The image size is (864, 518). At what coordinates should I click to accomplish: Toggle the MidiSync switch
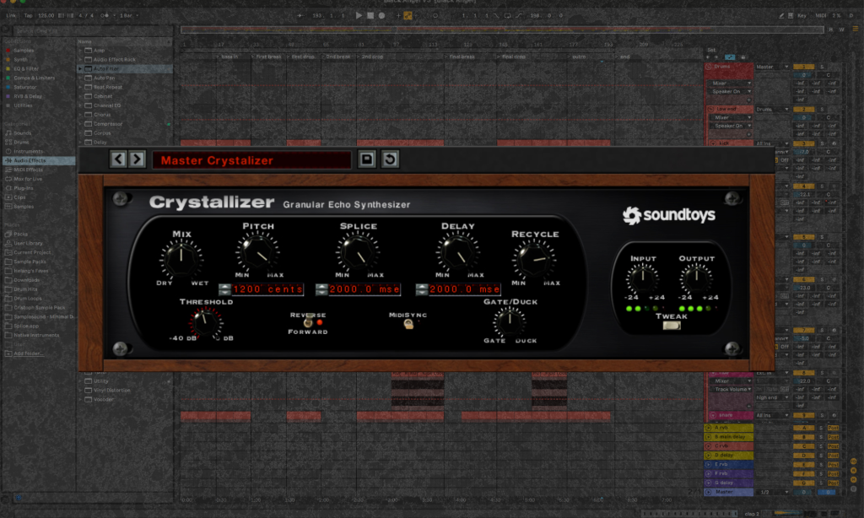coord(408,323)
